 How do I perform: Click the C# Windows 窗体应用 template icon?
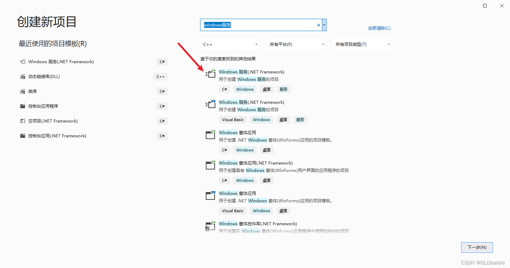pos(210,135)
